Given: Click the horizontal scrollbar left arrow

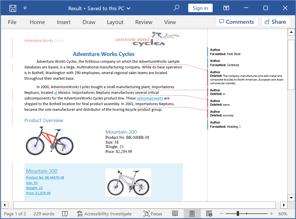Looking at the screenshot, I should (5, 205).
